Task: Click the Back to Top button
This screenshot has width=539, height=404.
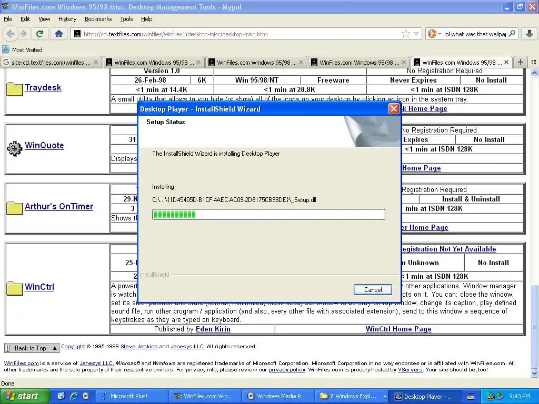Action: 32,348
